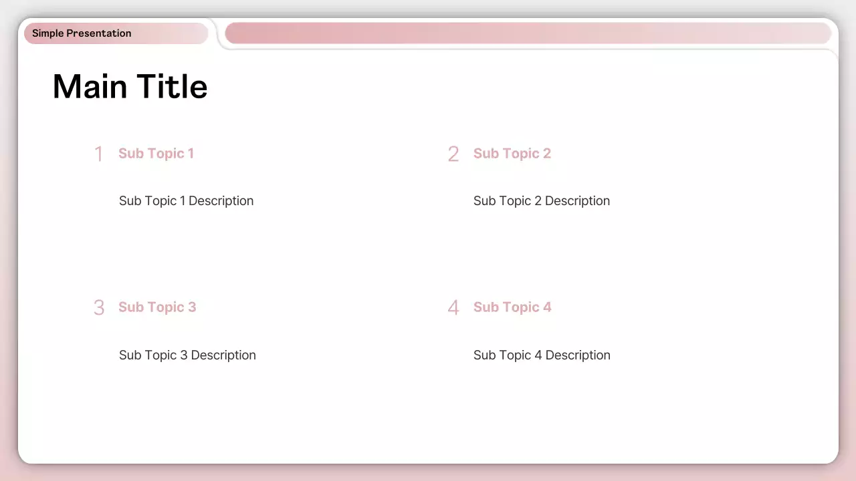Click the Main Title heading
The width and height of the screenshot is (856, 481).
[130, 86]
